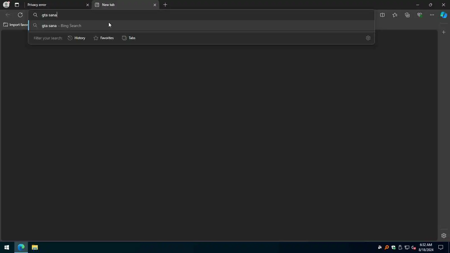Open sidebar settings gear at bottom
450x253 pixels.
click(444, 236)
